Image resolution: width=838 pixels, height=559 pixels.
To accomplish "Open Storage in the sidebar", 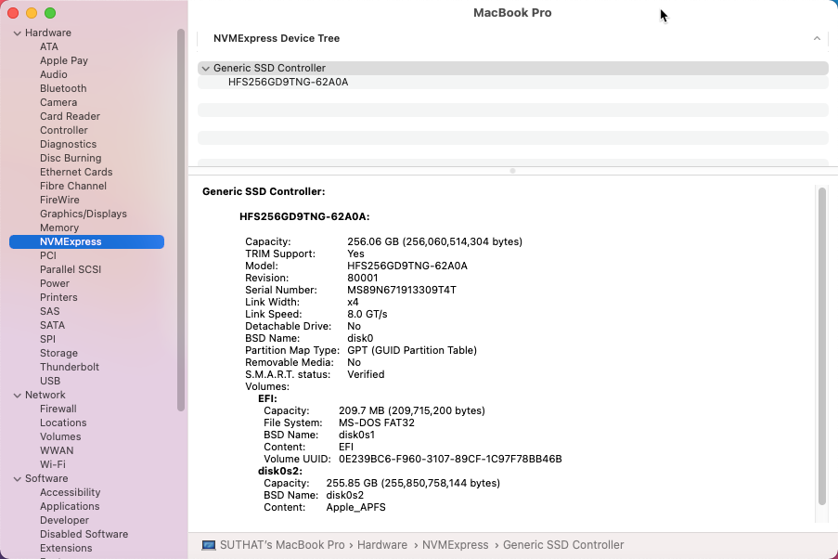I will click(58, 353).
